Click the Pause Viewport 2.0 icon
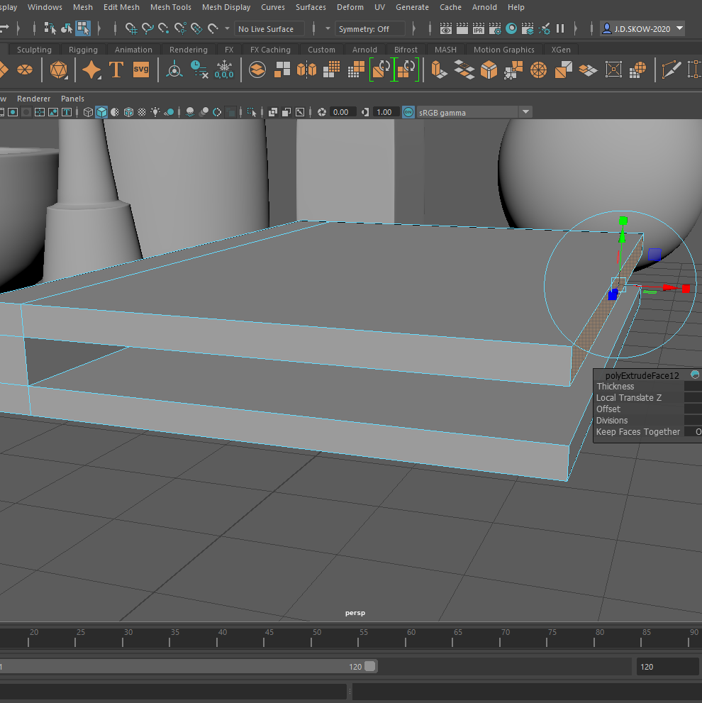The height and width of the screenshot is (703, 702). tap(560, 29)
